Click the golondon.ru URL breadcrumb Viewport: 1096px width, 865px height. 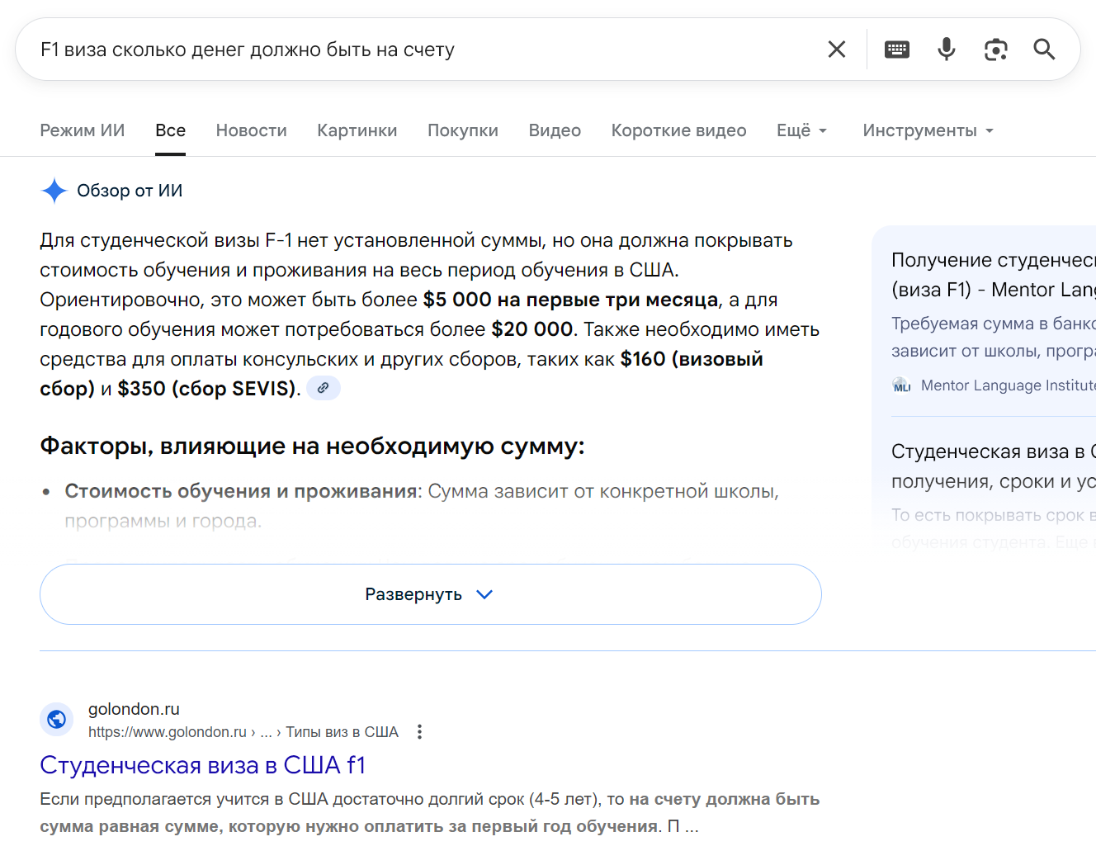(x=243, y=732)
